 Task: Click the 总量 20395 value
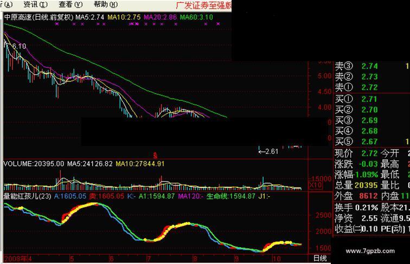(366, 185)
